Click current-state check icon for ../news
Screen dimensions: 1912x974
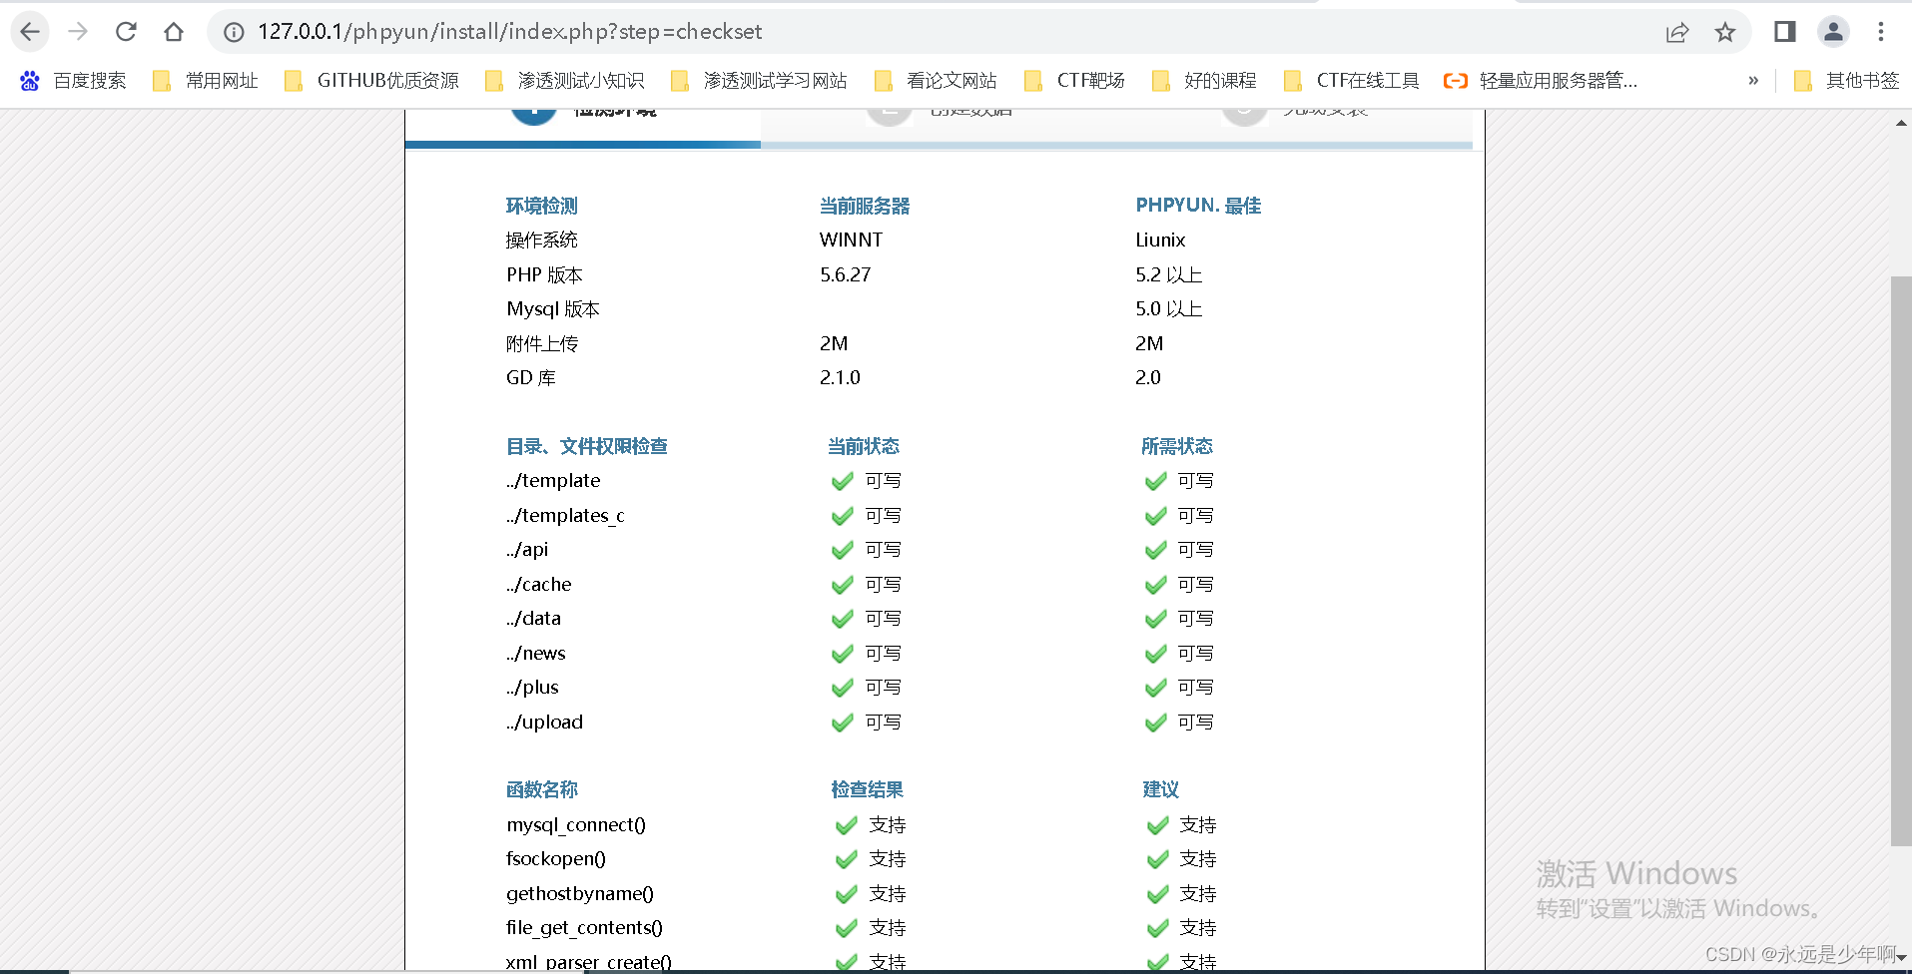pyautogui.click(x=843, y=654)
